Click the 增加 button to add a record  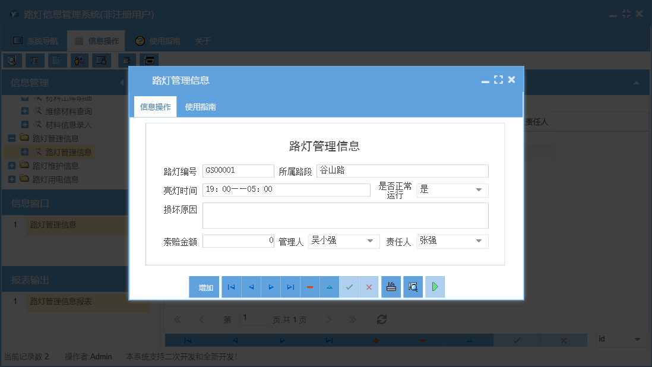204,287
